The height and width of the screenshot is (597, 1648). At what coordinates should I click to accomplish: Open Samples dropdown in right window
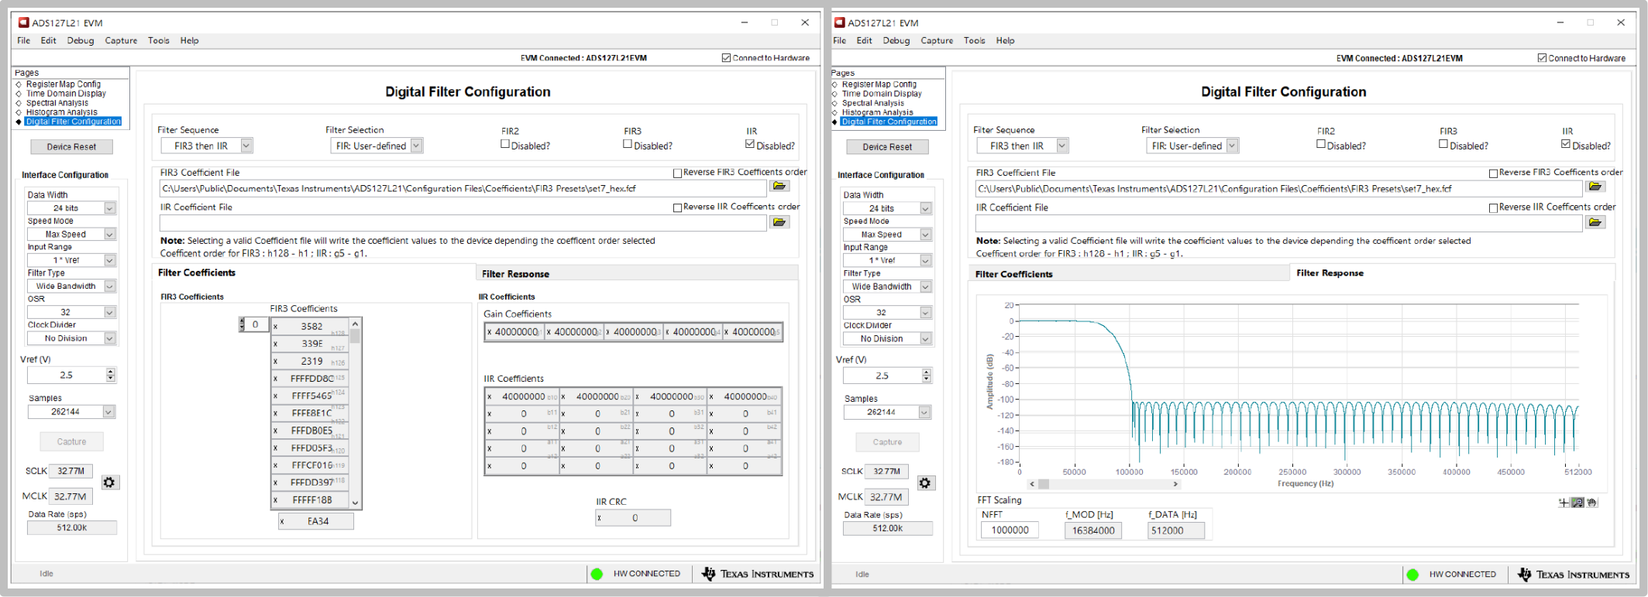point(924,413)
